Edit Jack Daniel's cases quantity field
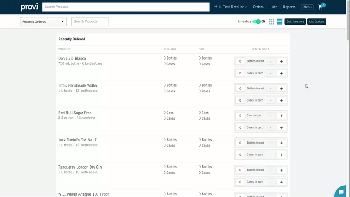The image size is (350, 197). pyautogui.click(x=240, y=155)
